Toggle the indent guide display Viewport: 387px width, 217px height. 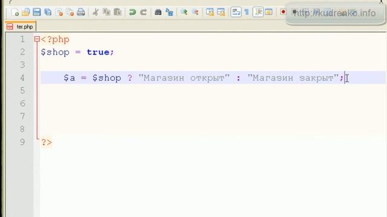click(x=258, y=12)
